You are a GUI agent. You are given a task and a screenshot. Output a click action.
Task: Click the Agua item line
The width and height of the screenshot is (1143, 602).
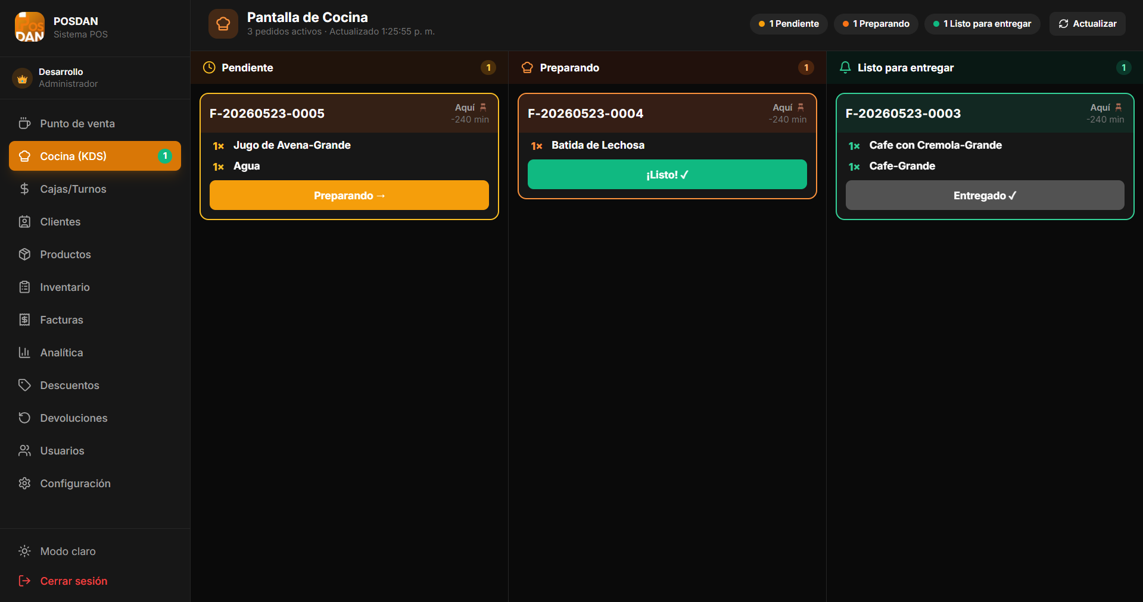point(247,166)
